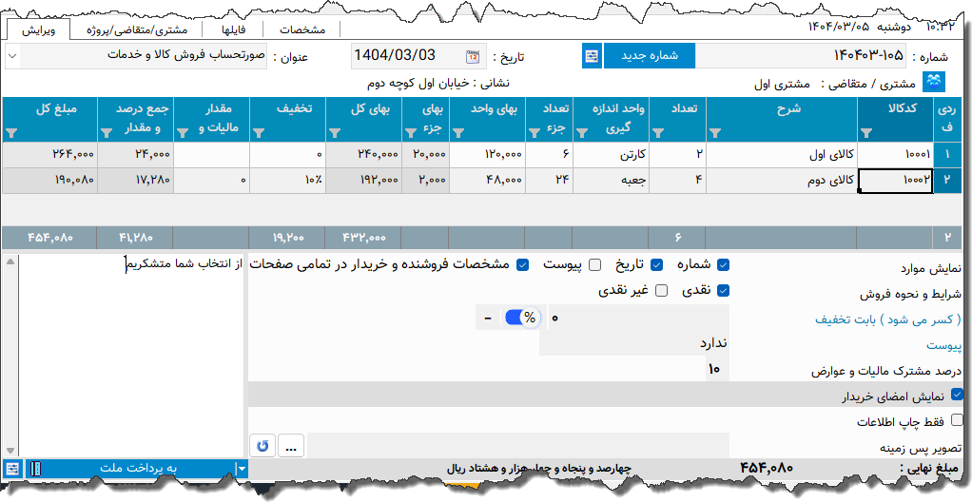Screen dimensions: 972x503
Task: Open the filter of the شرح column
Action: pos(715,132)
